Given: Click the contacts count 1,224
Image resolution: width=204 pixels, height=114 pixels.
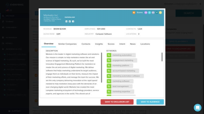Looking at the screenshot, I should pos(140,29).
